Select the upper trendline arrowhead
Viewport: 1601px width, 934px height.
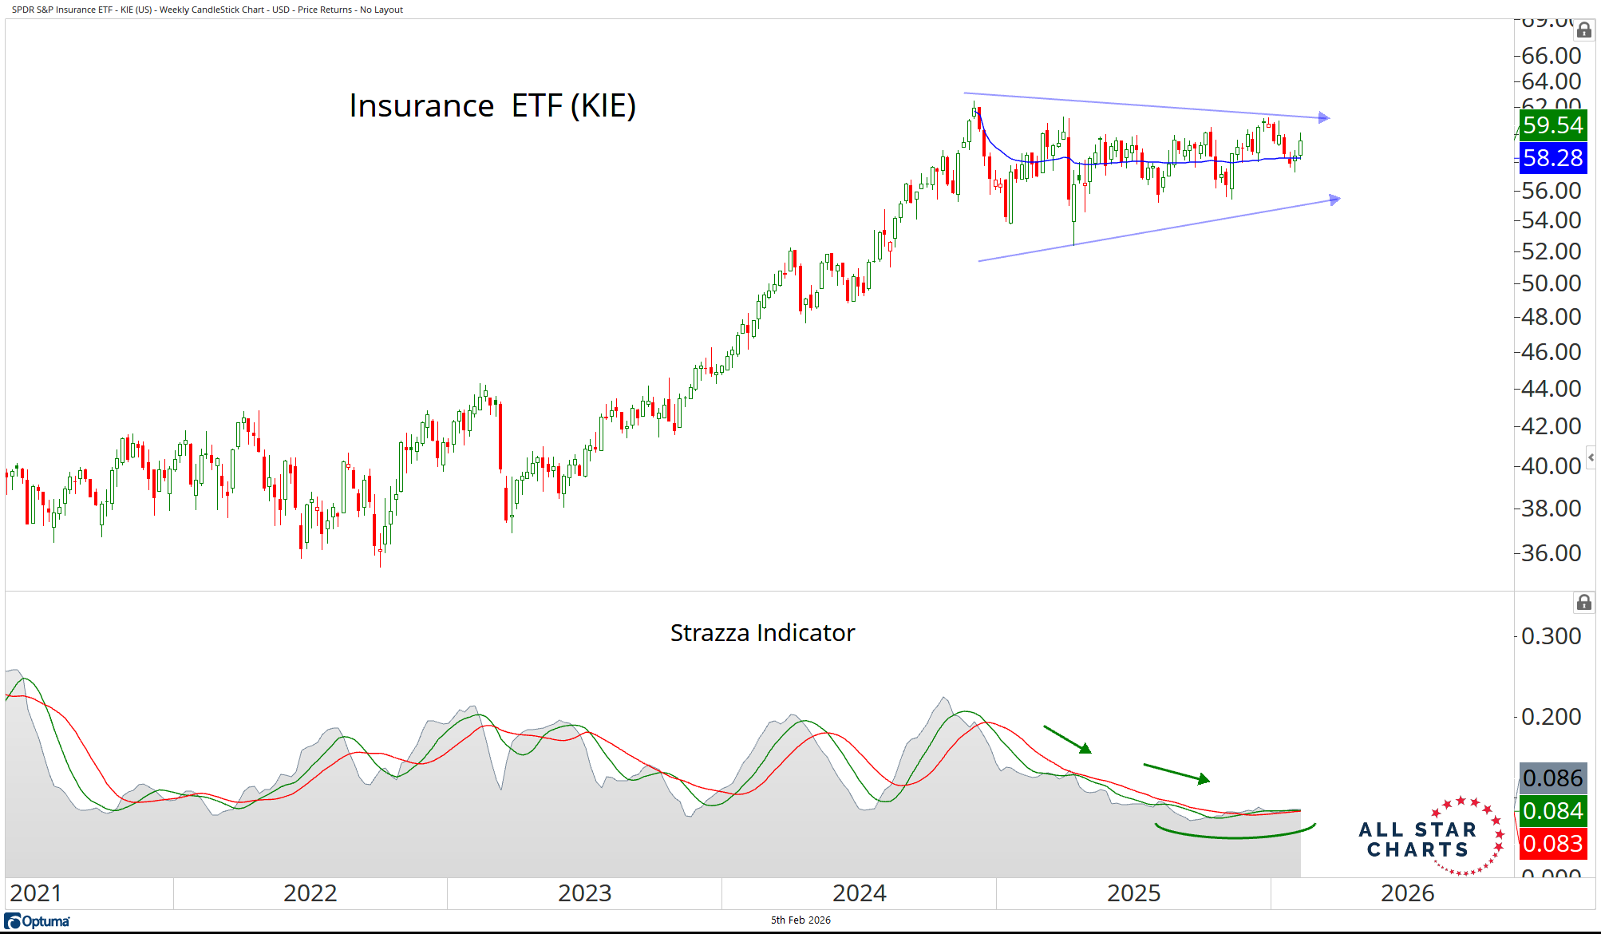pyautogui.click(x=1324, y=118)
